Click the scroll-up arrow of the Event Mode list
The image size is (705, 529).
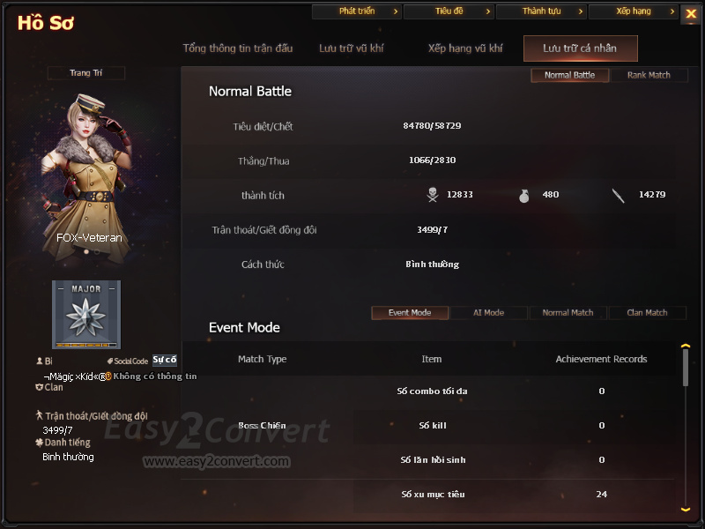(x=686, y=346)
